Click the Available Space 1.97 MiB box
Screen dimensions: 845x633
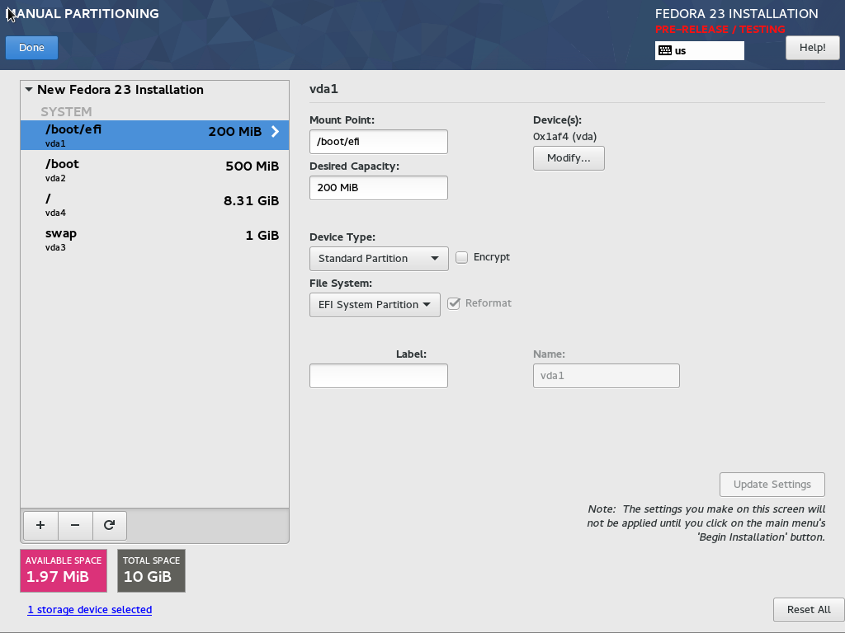64,570
